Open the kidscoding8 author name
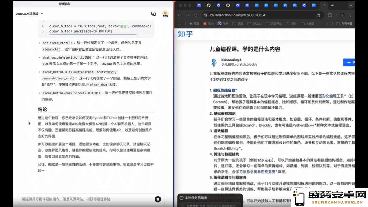The image size is (368, 207). point(231,60)
